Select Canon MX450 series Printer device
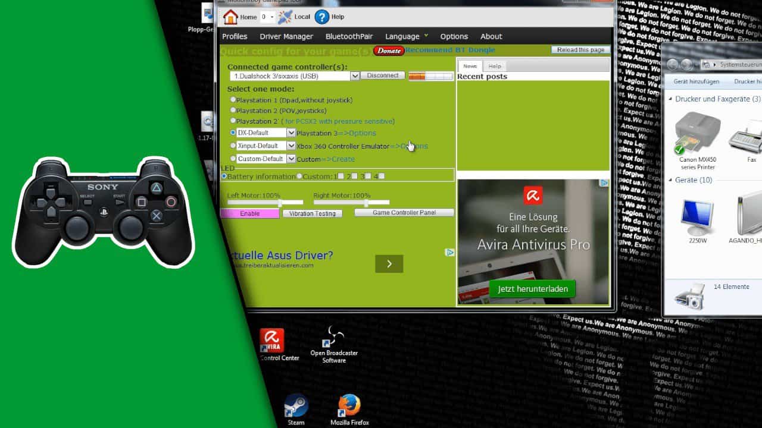The width and height of the screenshot is (762, 428). [698, 141]
